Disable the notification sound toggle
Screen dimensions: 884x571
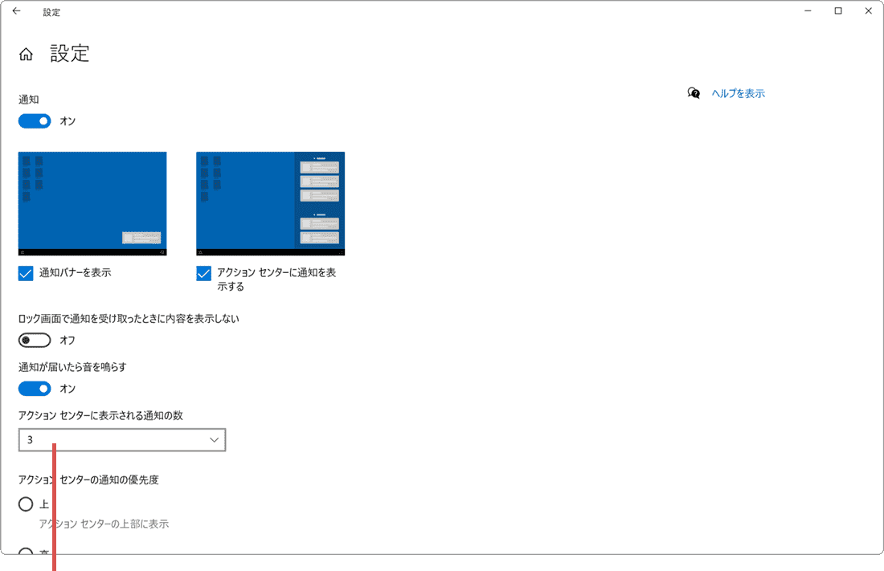coord(34,388)
